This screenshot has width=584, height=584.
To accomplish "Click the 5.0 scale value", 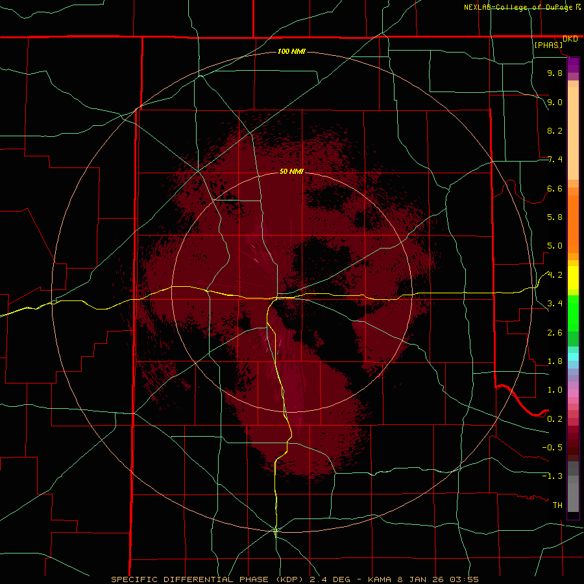I will pyautogui.click(x=555, y=246).
